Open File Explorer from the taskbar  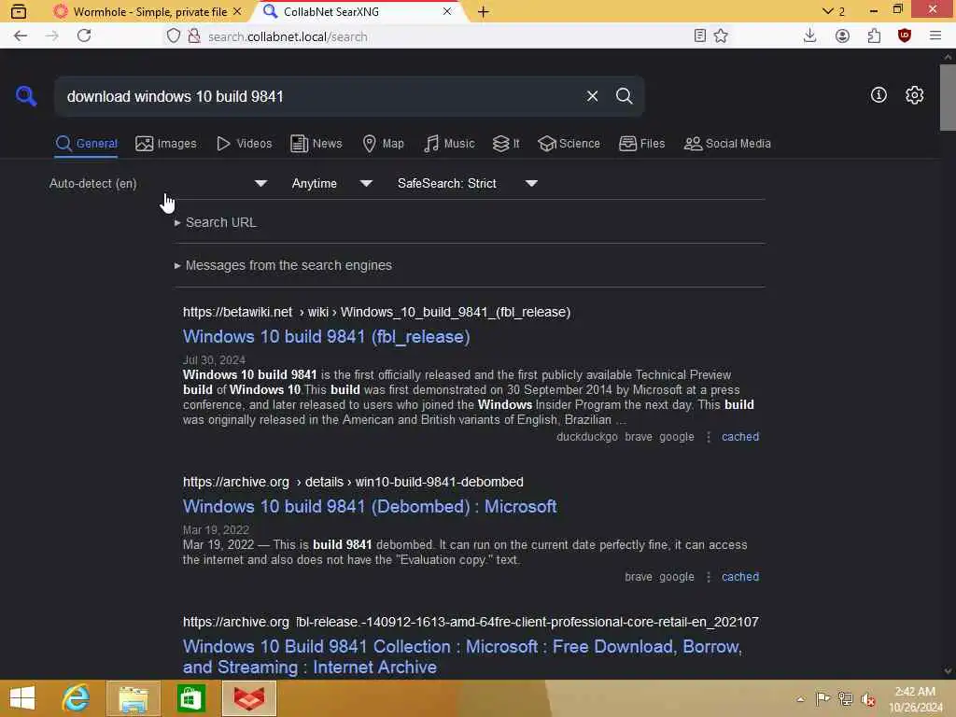point(134,698)
